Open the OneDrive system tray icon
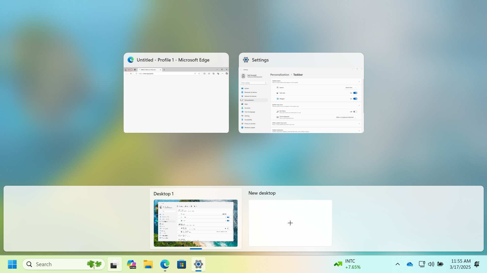This screenshot has height=273, width=487. point(410,264)
